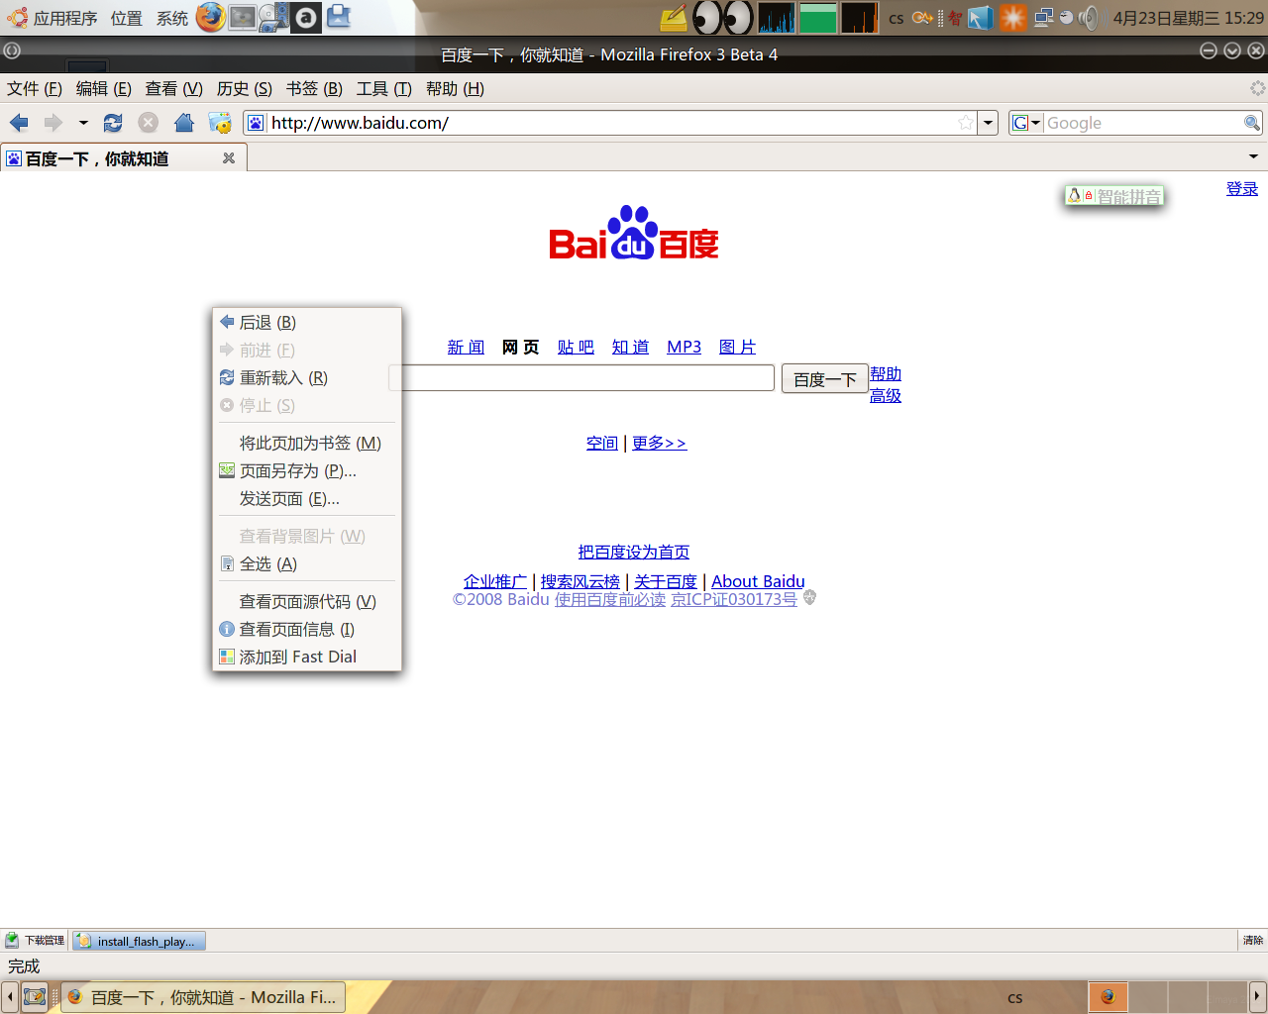Image resolution: width=1268 pixels, height=1014 pixels.
Task: Open the 编辑 (E) menu
Action: click(x=104, y=89)
